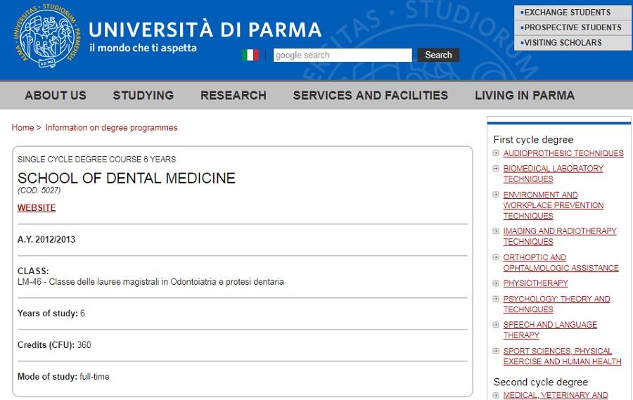Open the Living in Parma menu
Screen dimensions: 633x400
525,96
